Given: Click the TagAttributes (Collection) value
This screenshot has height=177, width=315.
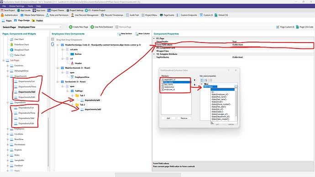Looking at the screenshot, I should point(237,57).
